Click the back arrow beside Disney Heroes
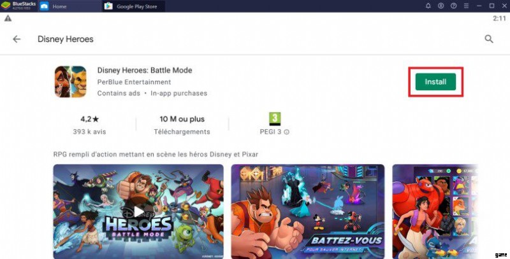 click(x=17, y=39)
